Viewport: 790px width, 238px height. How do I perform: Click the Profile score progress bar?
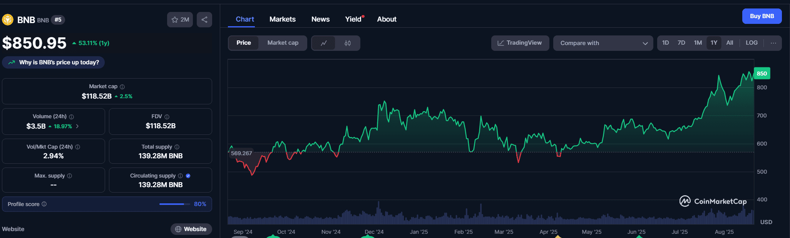coord(174,204)
